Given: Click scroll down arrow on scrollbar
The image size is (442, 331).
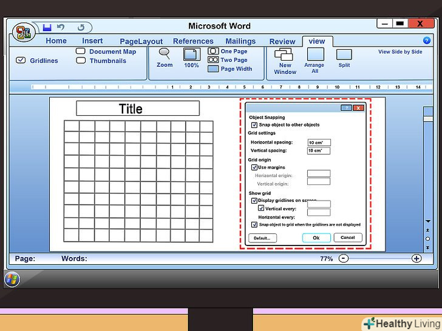Looking at the screenshot, I should tap(427, 221).
